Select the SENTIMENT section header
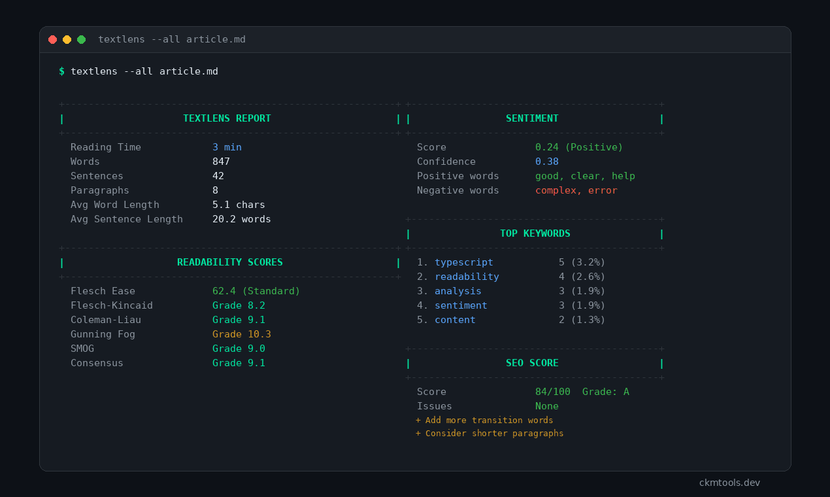 [532, 118]
